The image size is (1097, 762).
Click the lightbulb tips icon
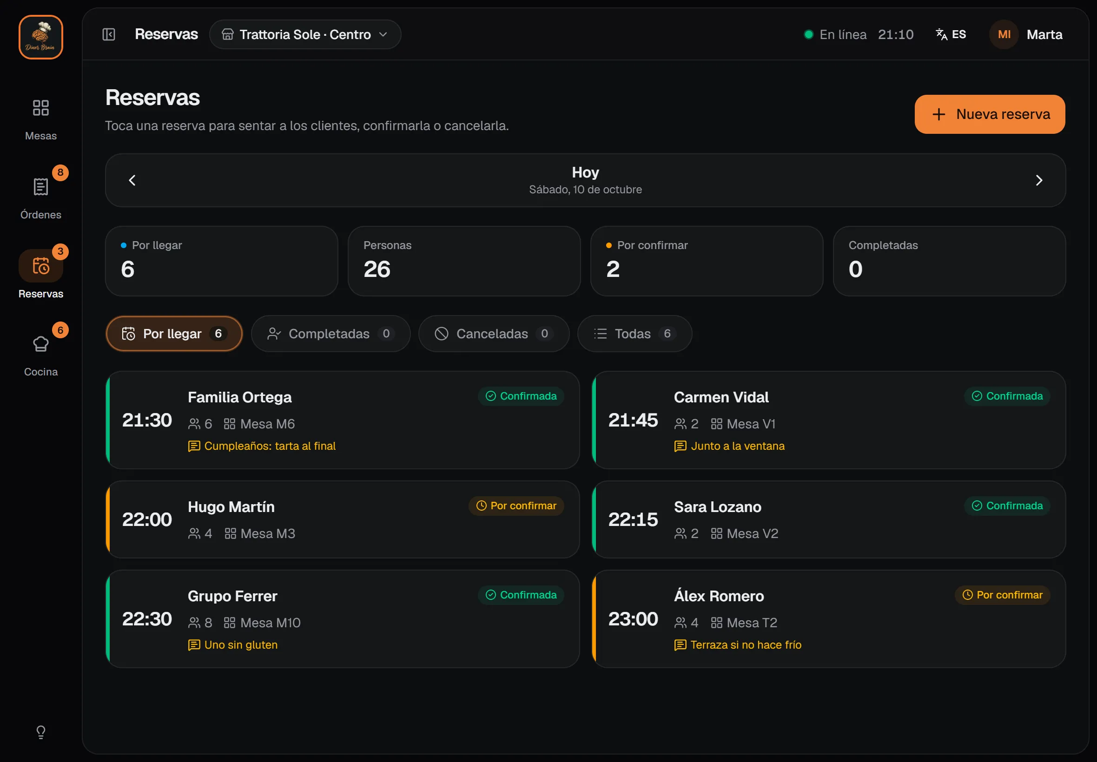(x=40, y=732)
